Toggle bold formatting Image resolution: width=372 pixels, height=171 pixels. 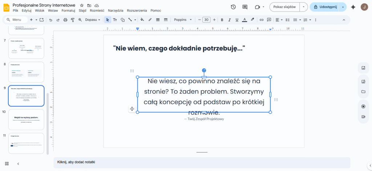coord(222,20)
